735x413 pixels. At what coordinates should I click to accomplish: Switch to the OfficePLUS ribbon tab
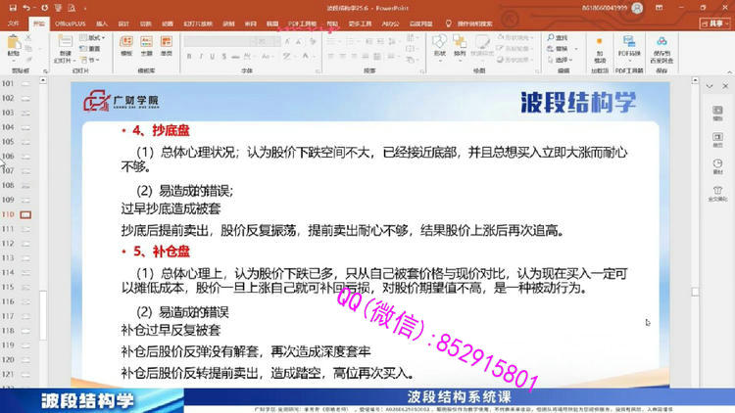tap(71, 23)
